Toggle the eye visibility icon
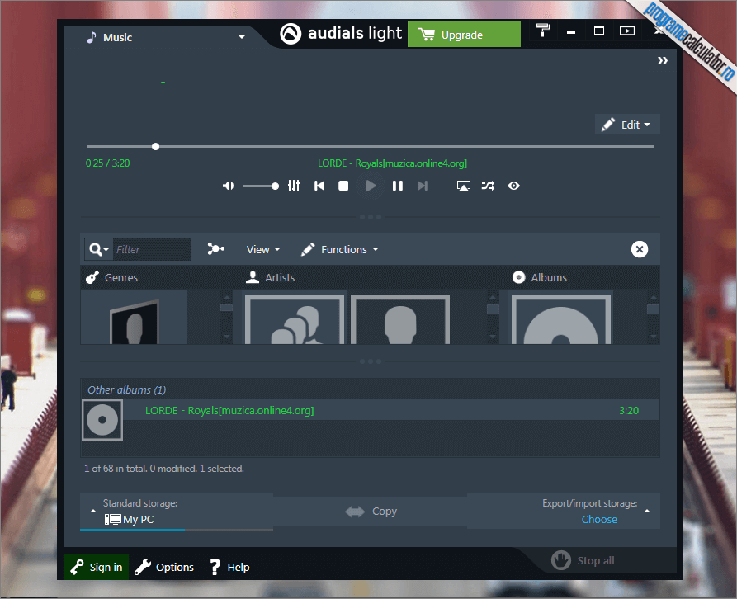This screenshot has height=599, width=737. [x=513, y=186]
